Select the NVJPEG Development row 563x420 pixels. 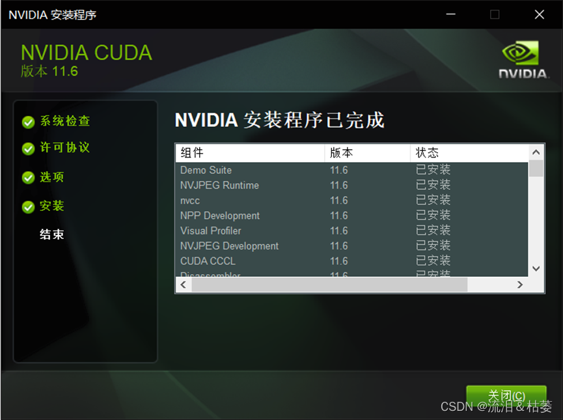pyautogui.click(x=352, y=245)
